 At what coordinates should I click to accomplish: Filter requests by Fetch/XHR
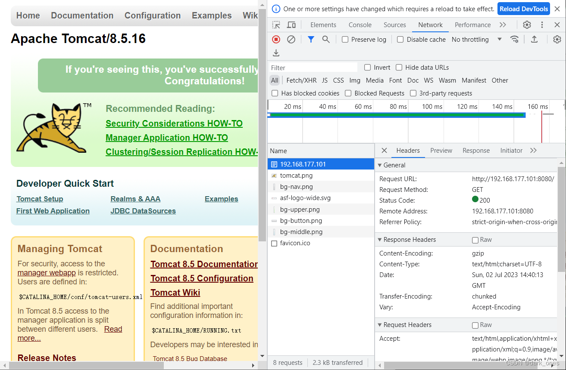click(x=301, y=80)
